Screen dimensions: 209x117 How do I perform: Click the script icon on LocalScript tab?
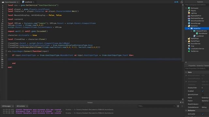pos(23,2)
